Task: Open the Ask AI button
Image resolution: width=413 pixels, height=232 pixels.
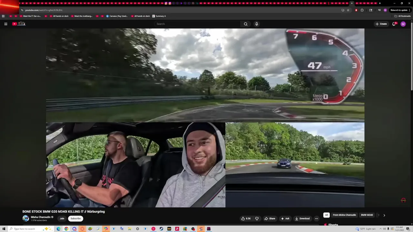Action: point(285,218)
